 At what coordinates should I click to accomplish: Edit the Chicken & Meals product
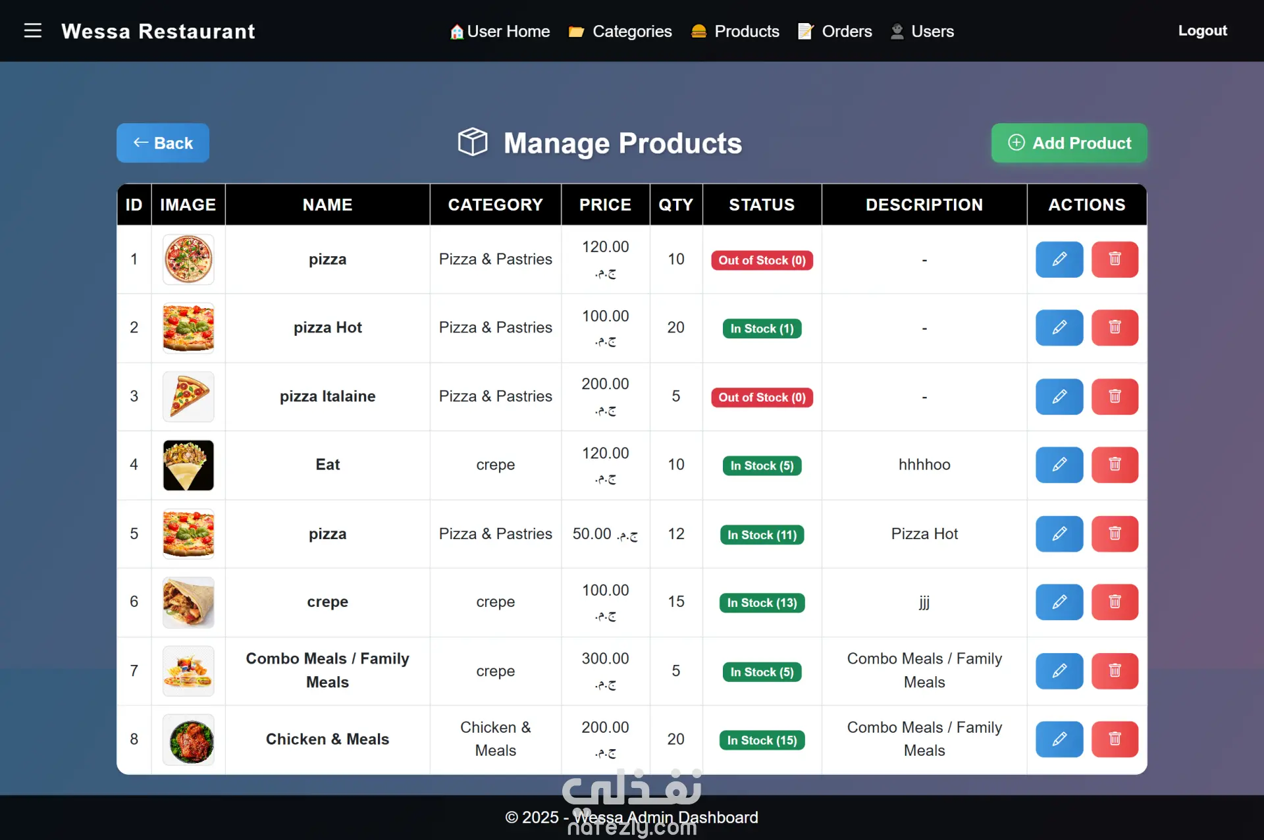[x=1059, y=739]
